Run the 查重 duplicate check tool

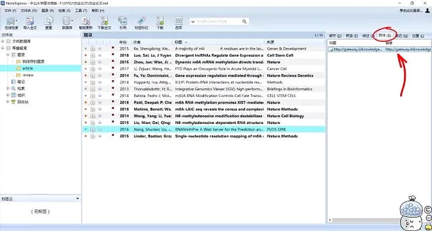[48, 23]
